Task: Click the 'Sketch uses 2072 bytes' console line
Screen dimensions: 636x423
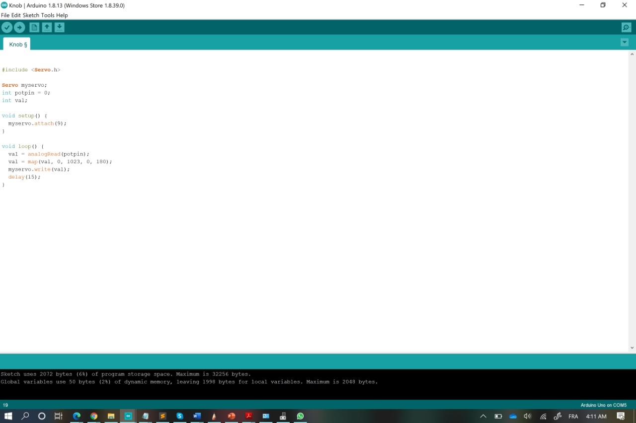Action: tap(126, 374)
